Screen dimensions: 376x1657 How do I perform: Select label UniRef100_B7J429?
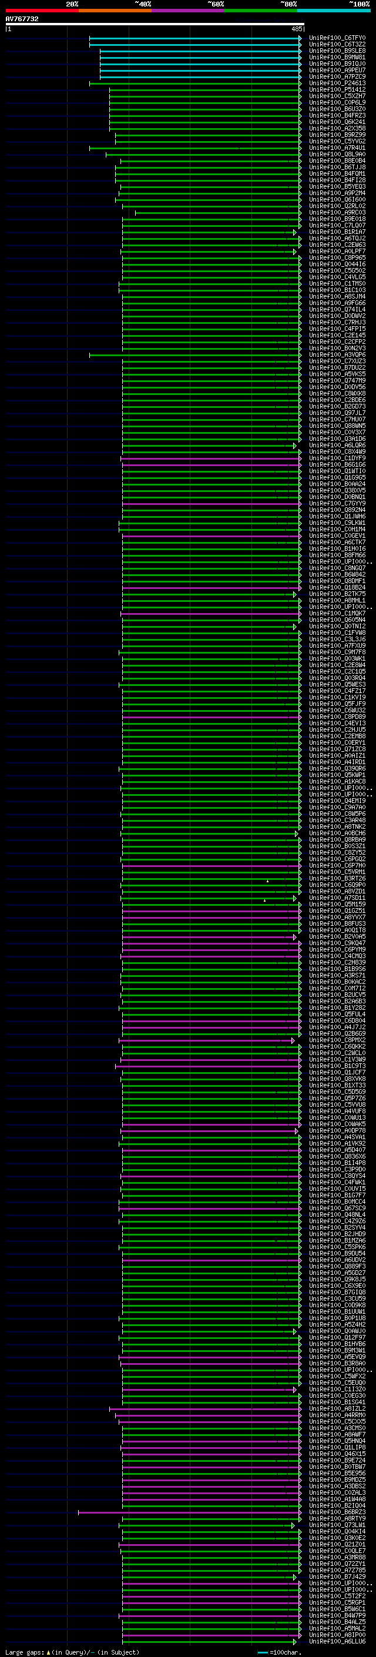pyautogui.click(x=337, y=1577)
